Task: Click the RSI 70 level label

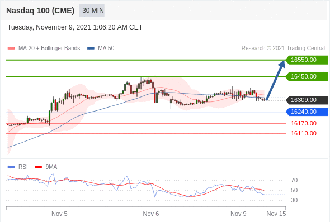Action: [x=294, y=180]
